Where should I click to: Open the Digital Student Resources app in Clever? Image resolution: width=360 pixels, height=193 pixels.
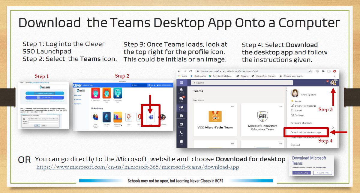click(x=118, y=117)
